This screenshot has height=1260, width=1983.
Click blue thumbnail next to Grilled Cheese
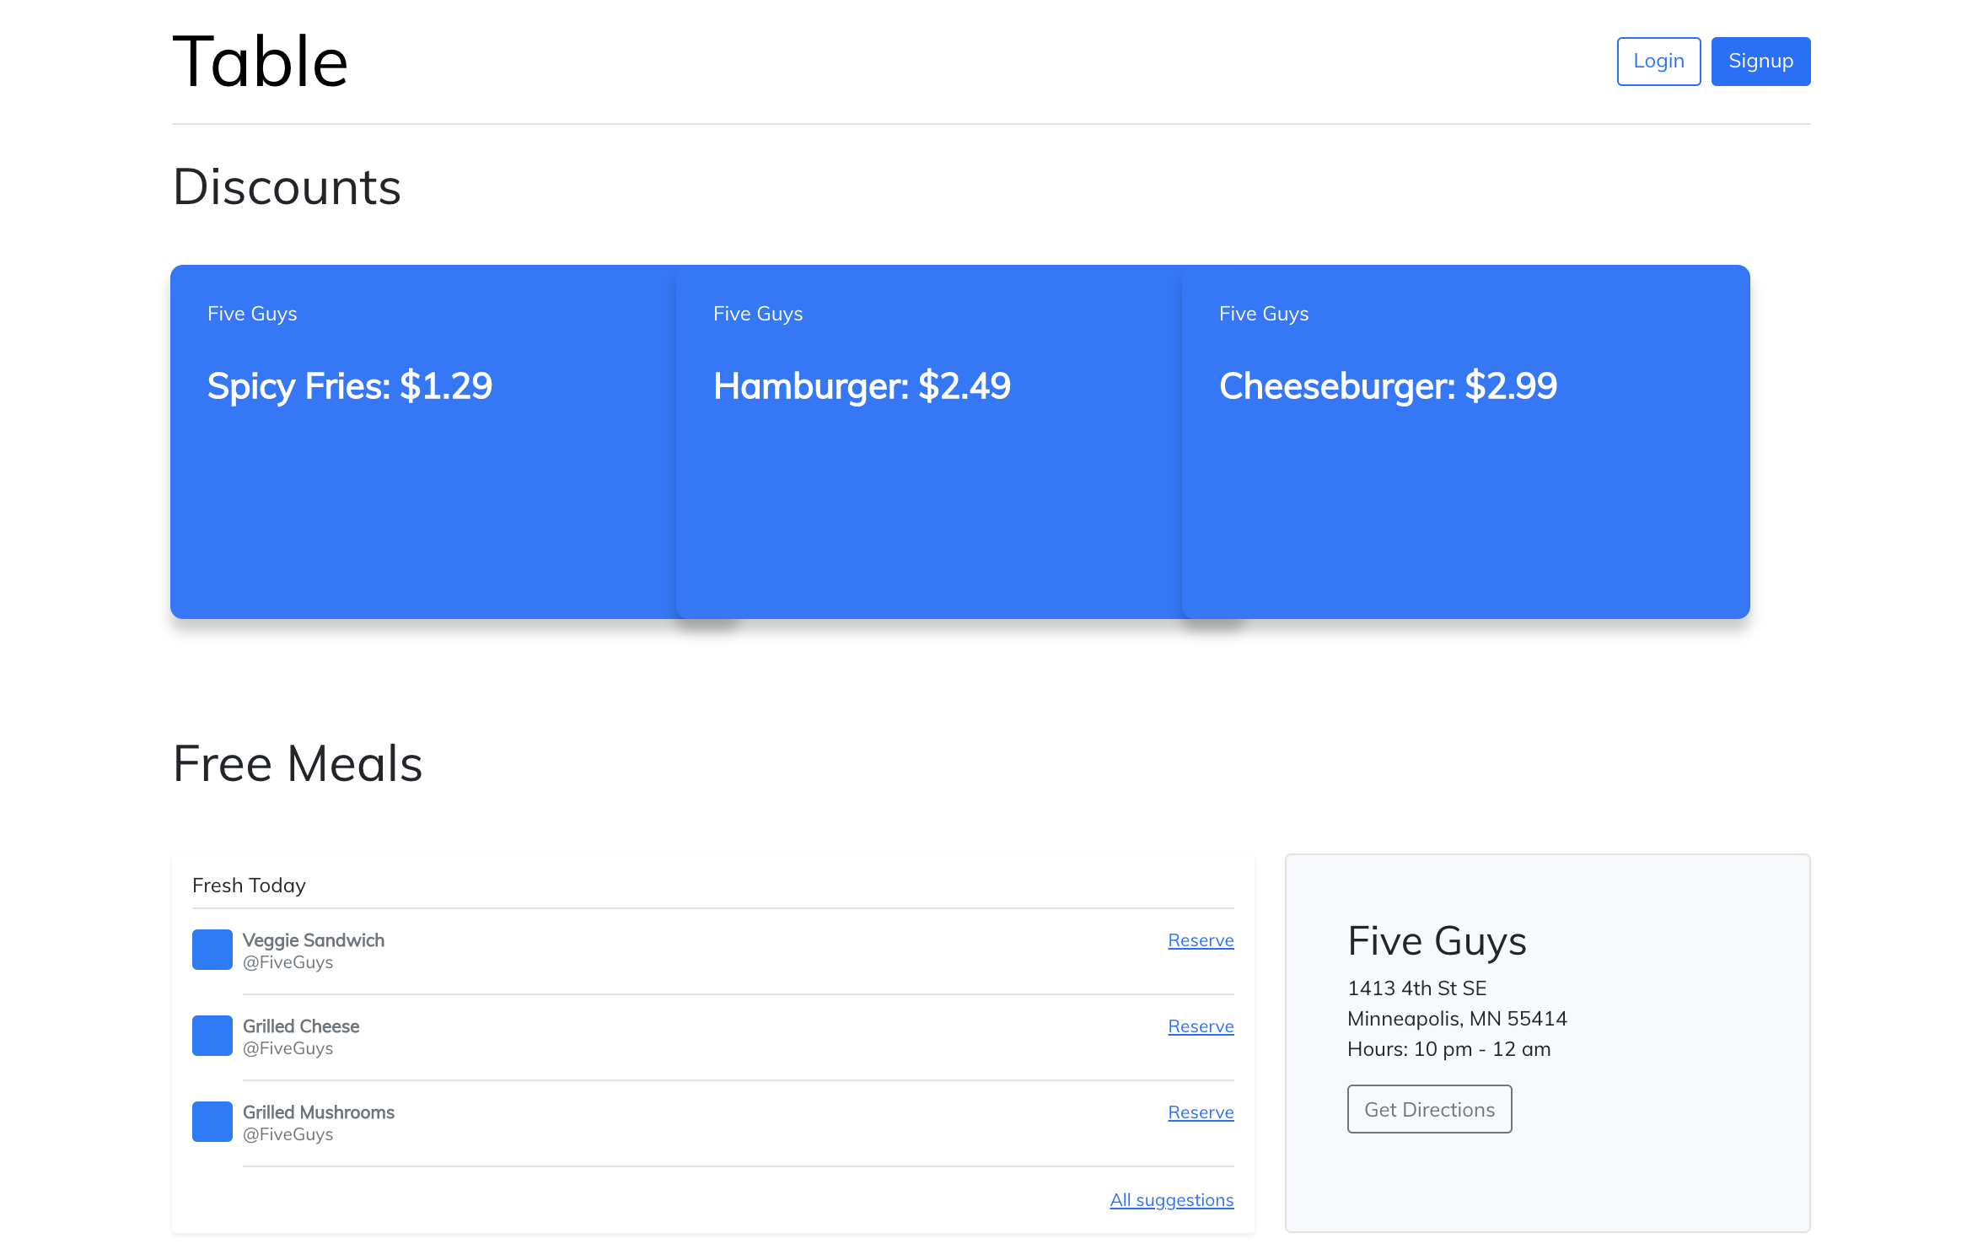click(212, 1036)
